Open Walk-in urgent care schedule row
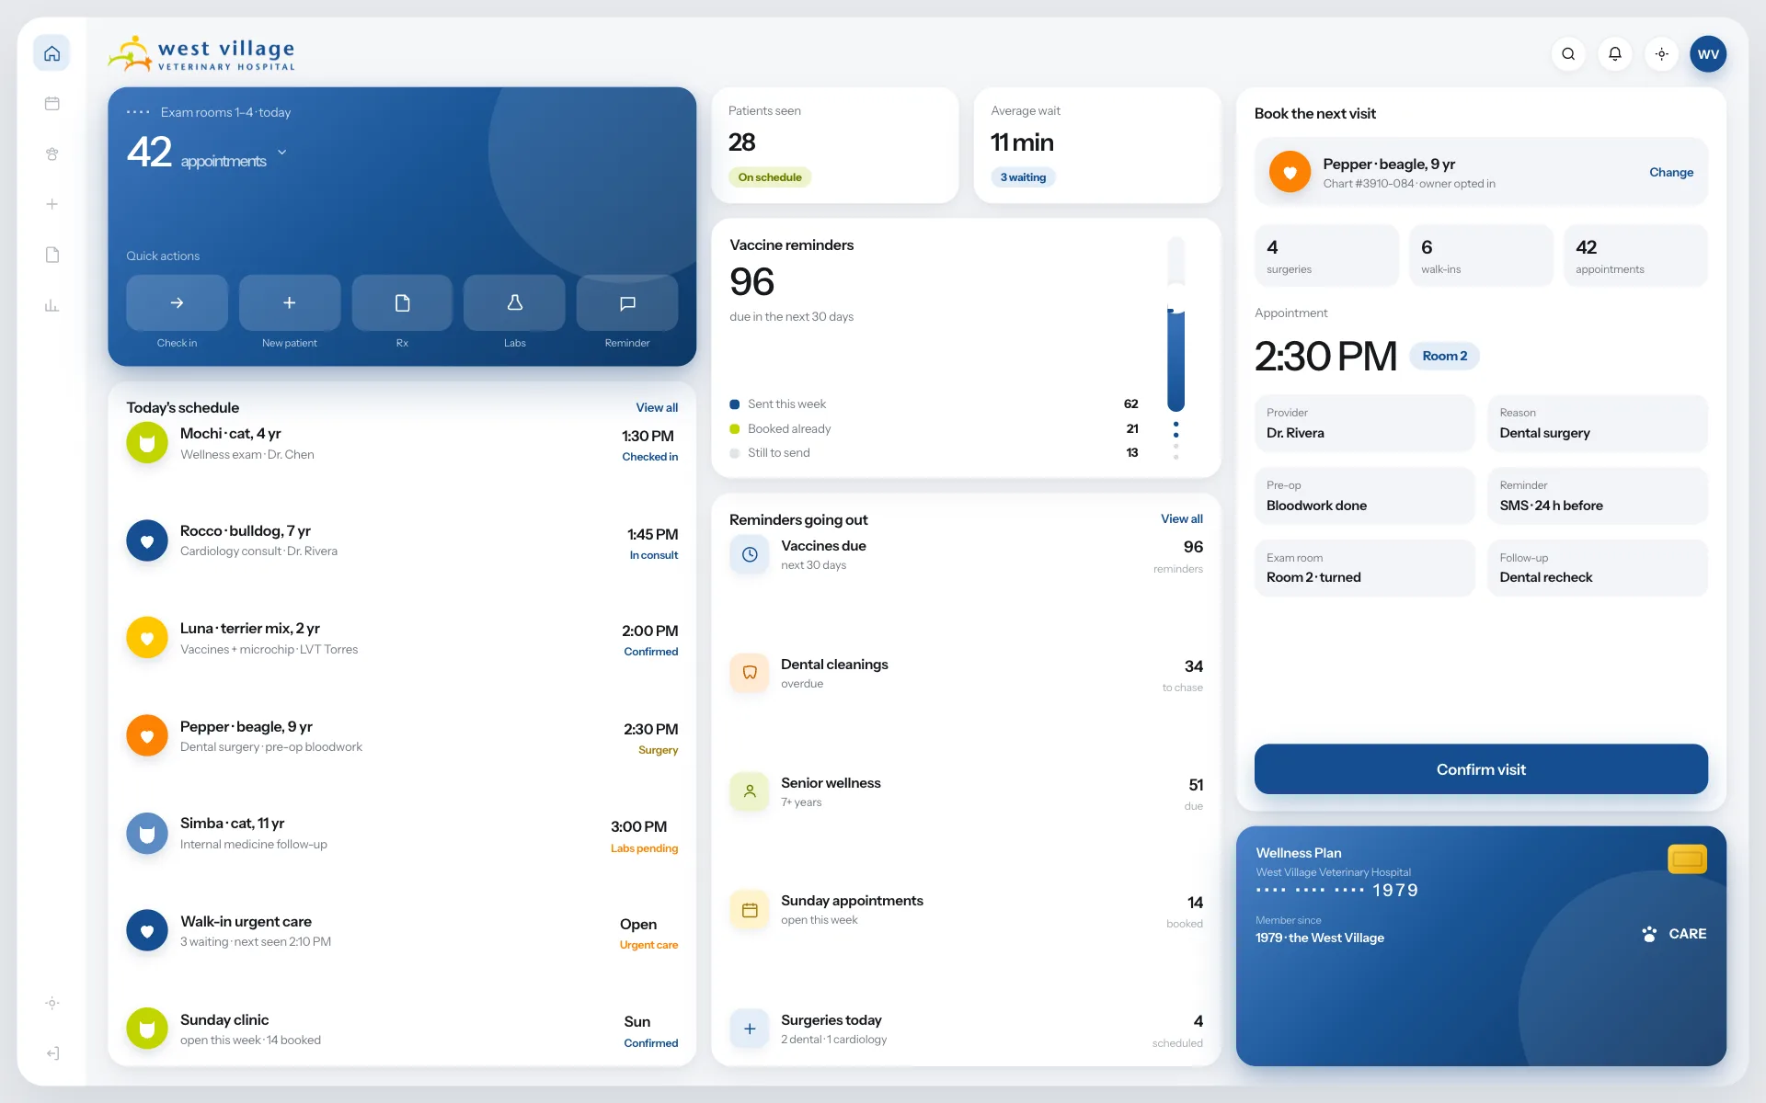Screen dimensions: 1766x1103 402,931
